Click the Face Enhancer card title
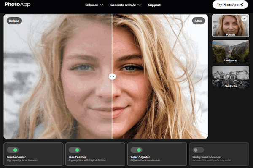The image size is (253, 168). click(x=16, y=157)
